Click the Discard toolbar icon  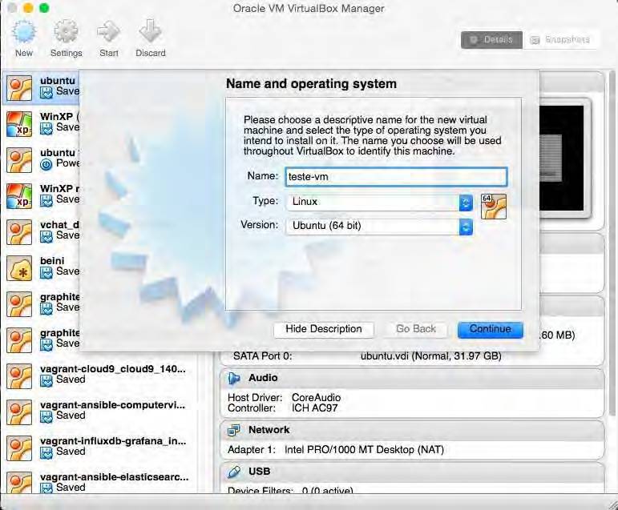tap(150, 31)
